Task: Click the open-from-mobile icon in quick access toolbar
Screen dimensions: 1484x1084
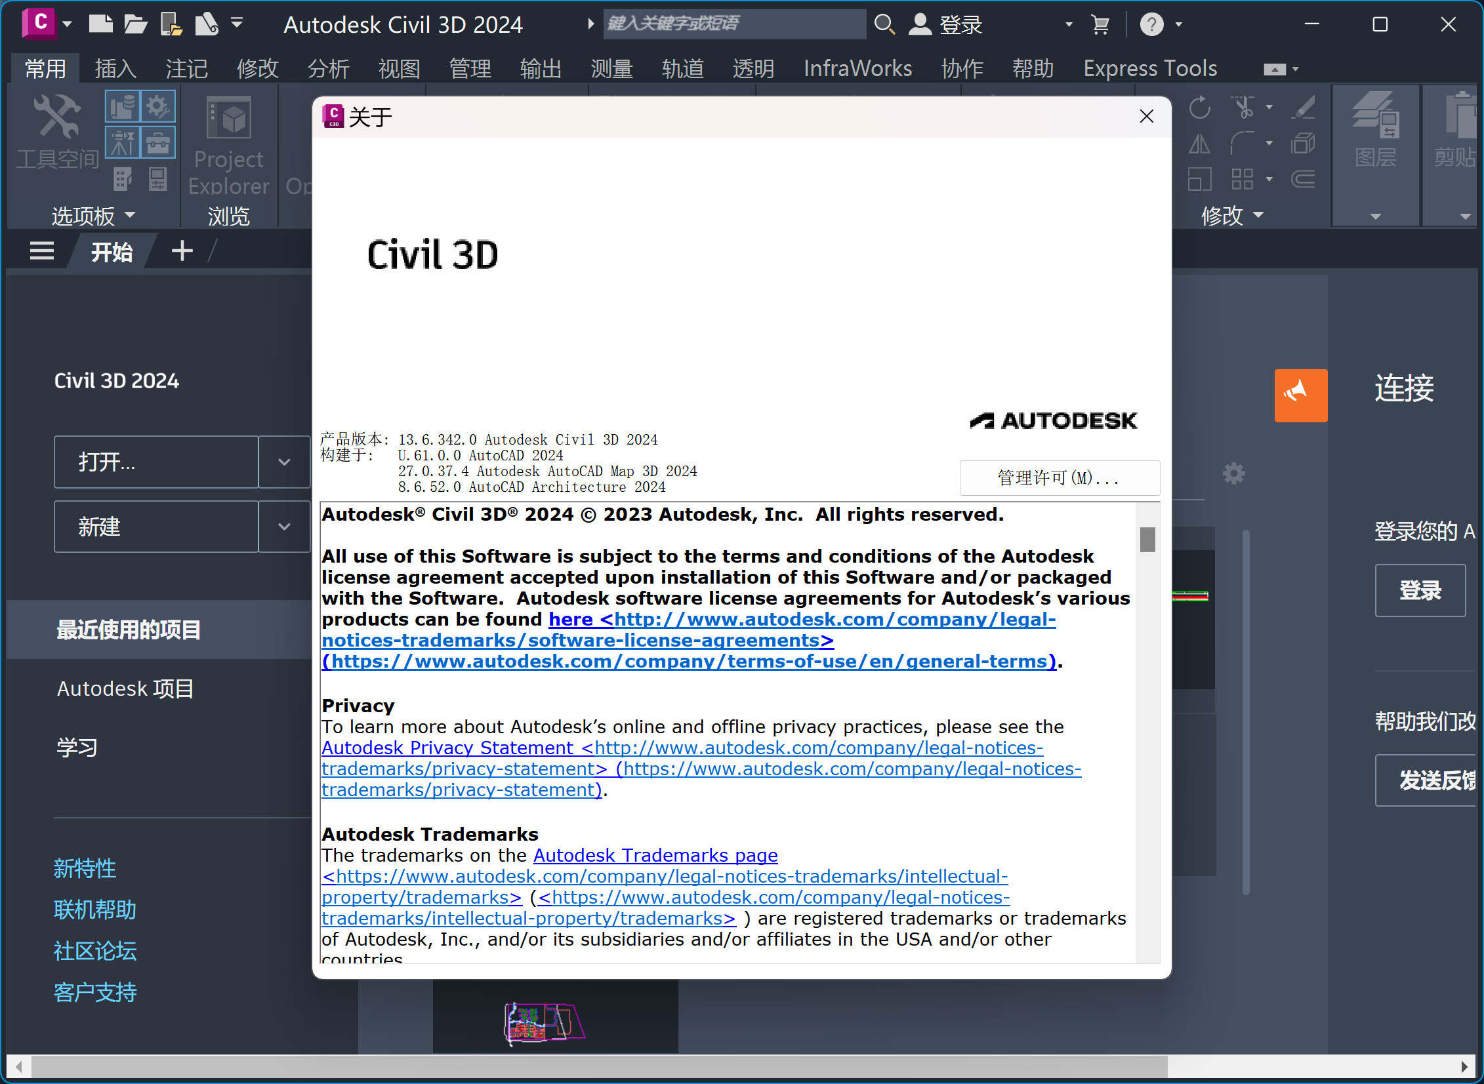Action: [171, 24]
